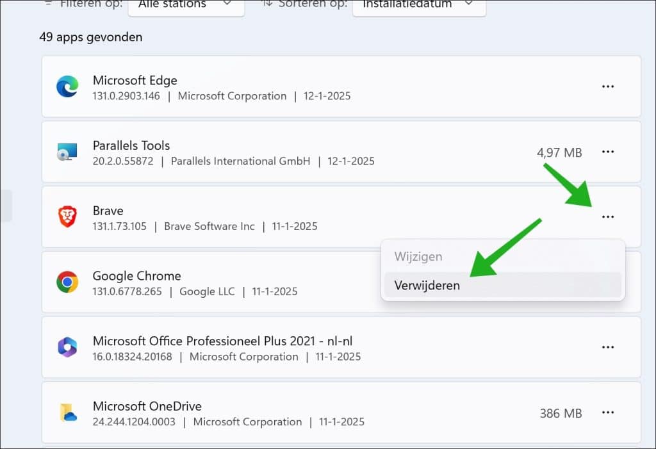Choose Wijzigen in the context menu
Viewport: 656px width, 449px height.
[502, 256]
